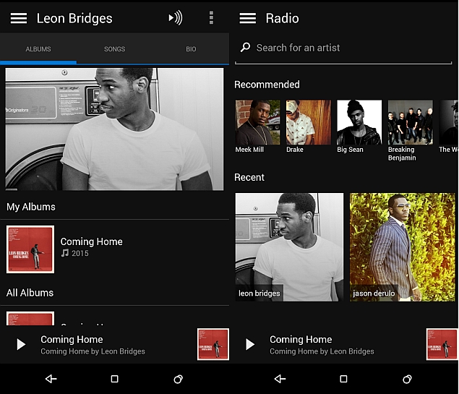459x394 pixels.
Task: Open recent leon bridges station
Action: [290, 247]
